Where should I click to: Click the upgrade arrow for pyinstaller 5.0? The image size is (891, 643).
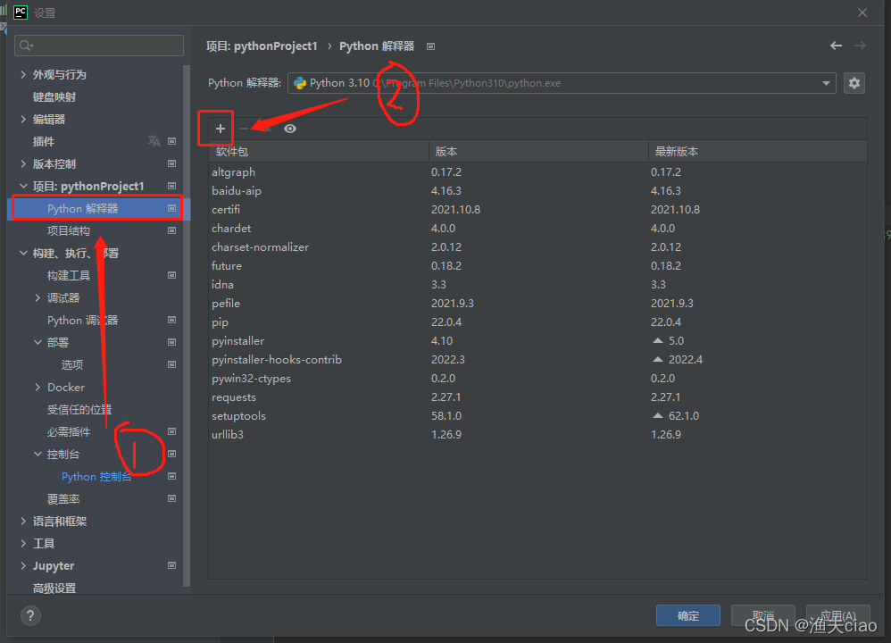pos(657,340)
